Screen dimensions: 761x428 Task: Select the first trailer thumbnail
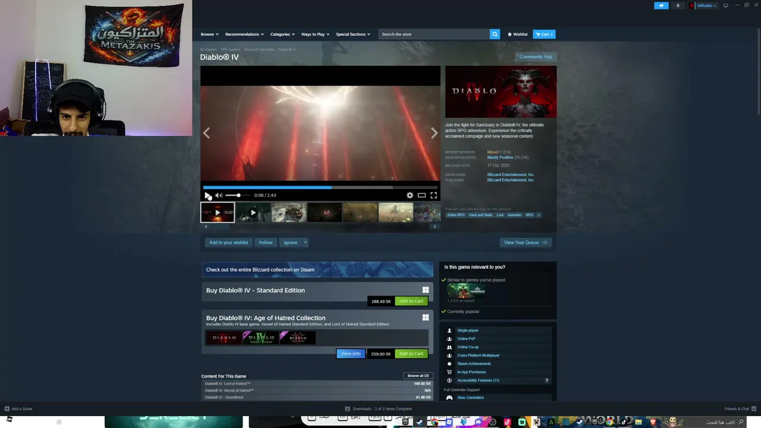[218, 212]
